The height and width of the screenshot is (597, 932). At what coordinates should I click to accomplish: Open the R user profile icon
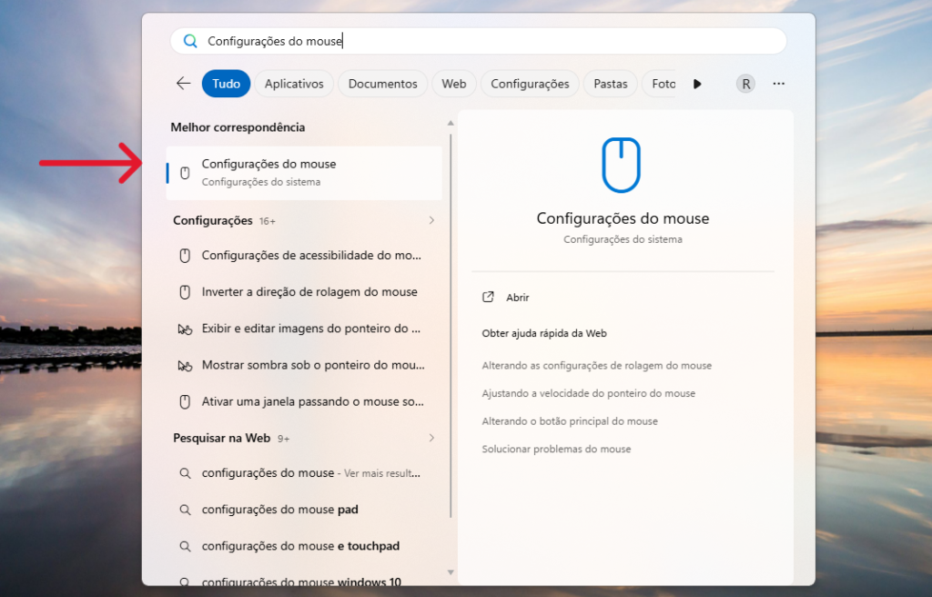745,83
